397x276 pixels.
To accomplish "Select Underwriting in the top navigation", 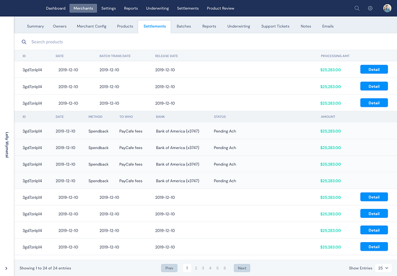I will point(157,8).
